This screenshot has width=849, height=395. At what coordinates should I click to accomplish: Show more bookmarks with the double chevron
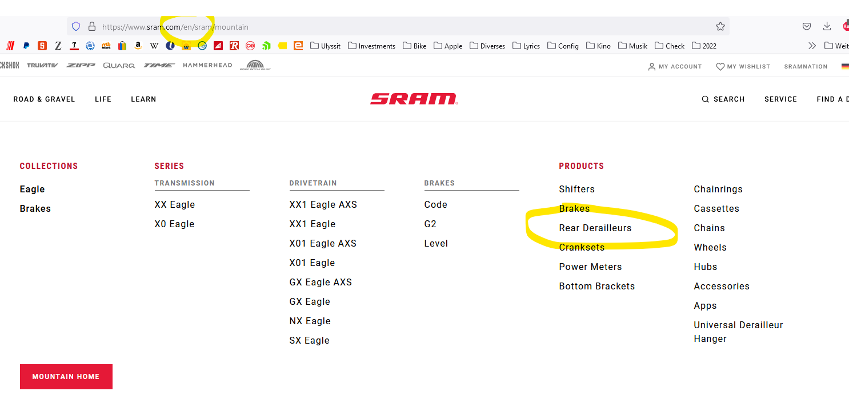[x=812, y=46]
